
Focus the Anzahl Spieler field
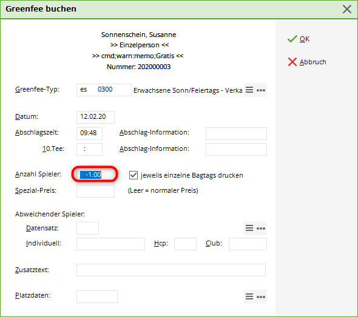95,175
